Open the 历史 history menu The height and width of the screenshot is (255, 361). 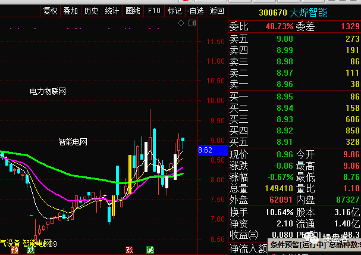pyautogui.click(x=92, y=11)
